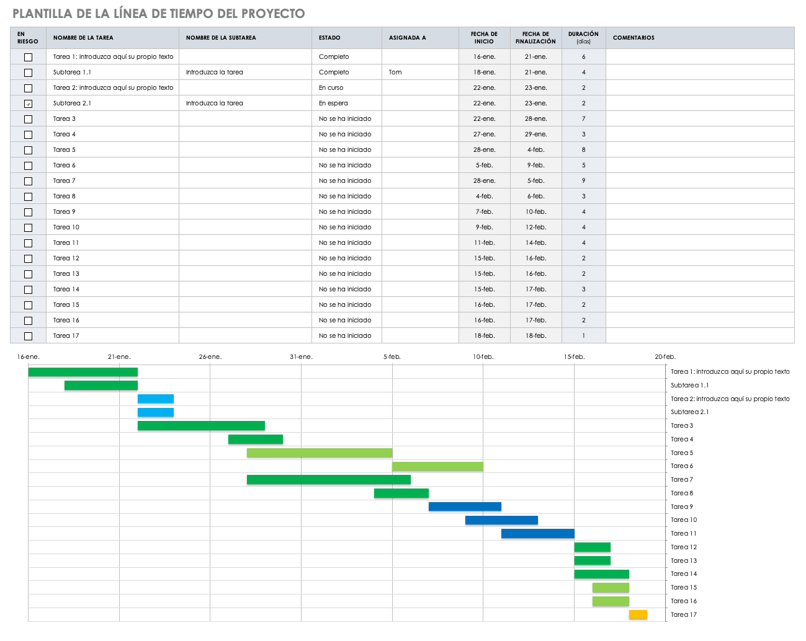Viewport: 806px width, 641px height.
Task: Select the 26-ene. timeline label
Action: coord(210,357)
